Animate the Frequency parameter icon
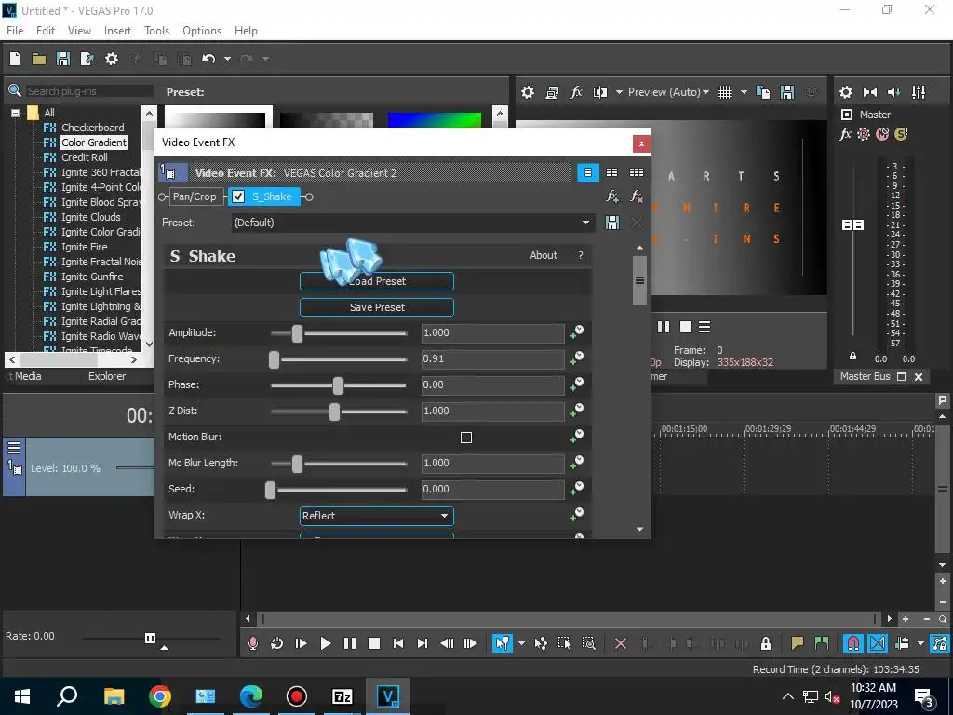Screen dimensions: 953x715 [x=577, y=358]
